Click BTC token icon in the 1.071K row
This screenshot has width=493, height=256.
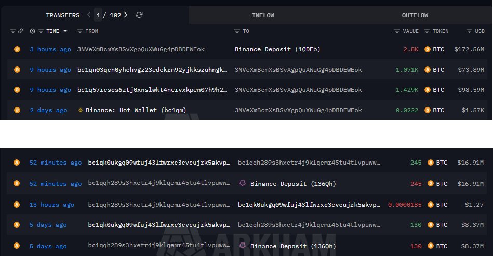click(428, 70)
